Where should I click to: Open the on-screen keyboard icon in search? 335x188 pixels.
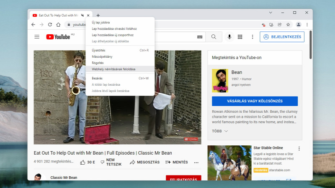[x=200, y=37]
